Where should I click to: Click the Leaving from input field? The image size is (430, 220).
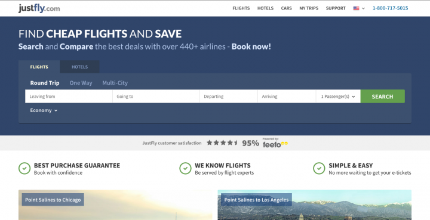(x=69, y=97)
